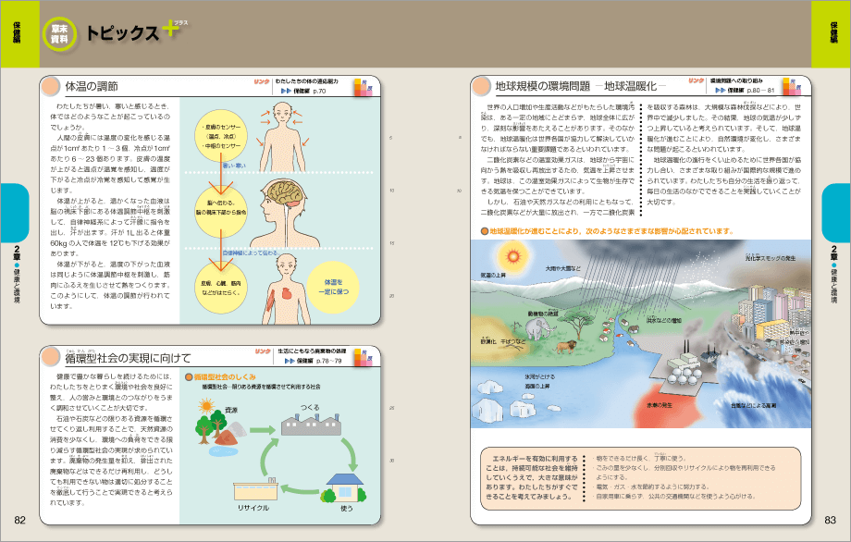Viewport: 851px width, 542px height.
Task: Click the colored blocks icon in 地球温暖化 header
Action: pos(791,86)
